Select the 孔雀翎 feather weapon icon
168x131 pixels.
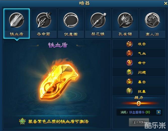(x=125, y=20)
